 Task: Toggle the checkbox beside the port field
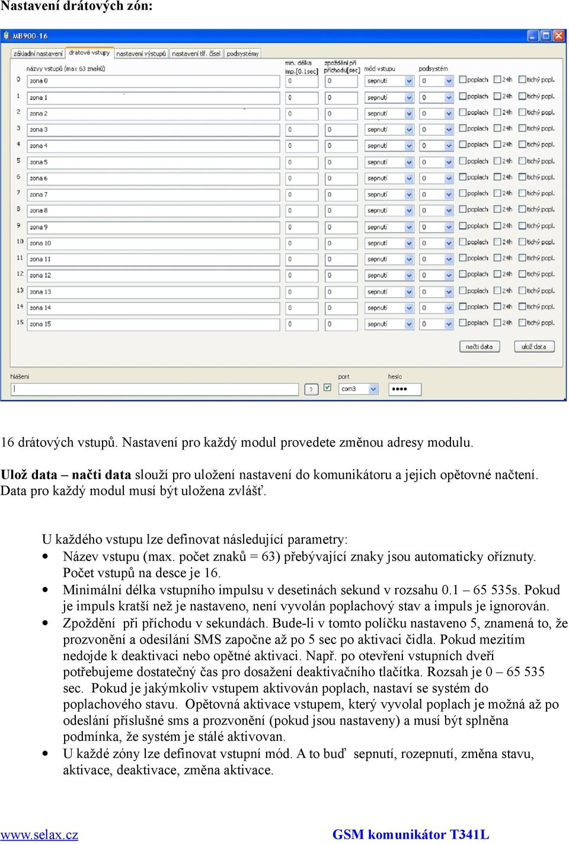point(327,387)
